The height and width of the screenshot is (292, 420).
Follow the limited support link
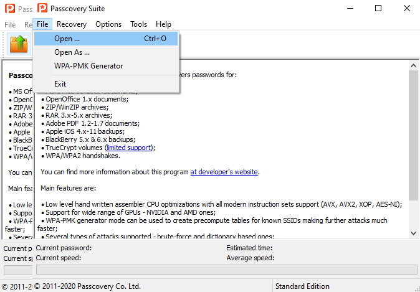click(129, 148)
